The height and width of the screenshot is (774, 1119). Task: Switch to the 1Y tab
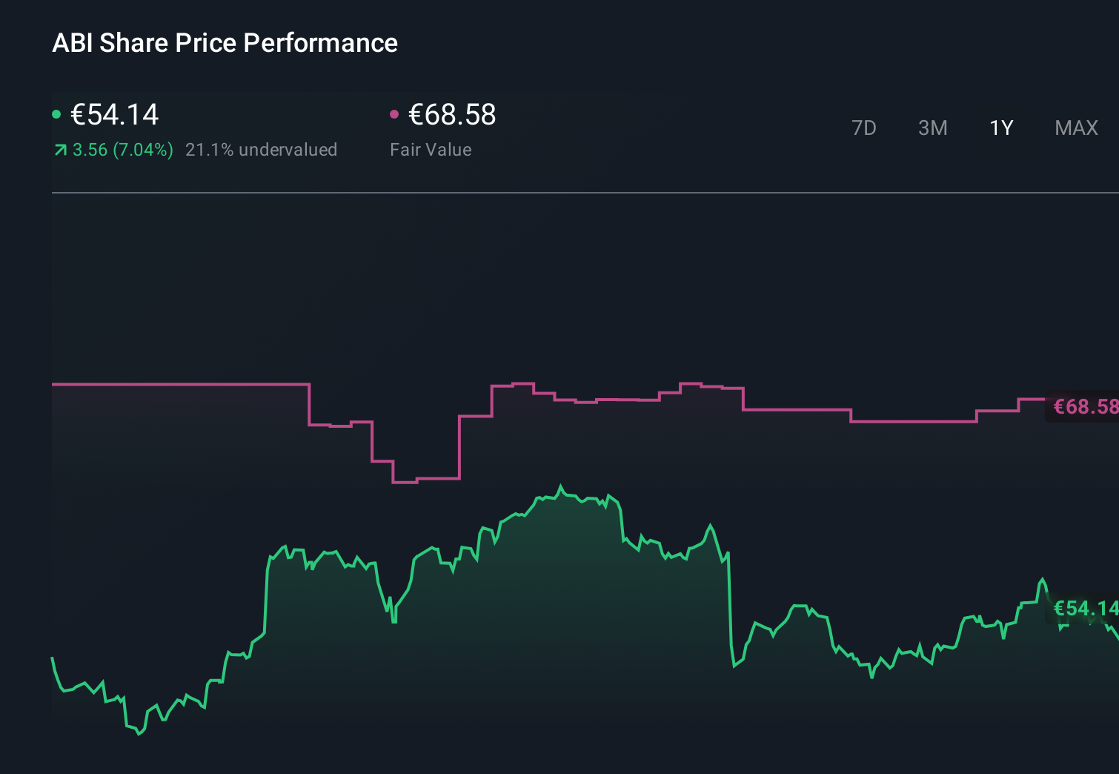[1000, 128]
